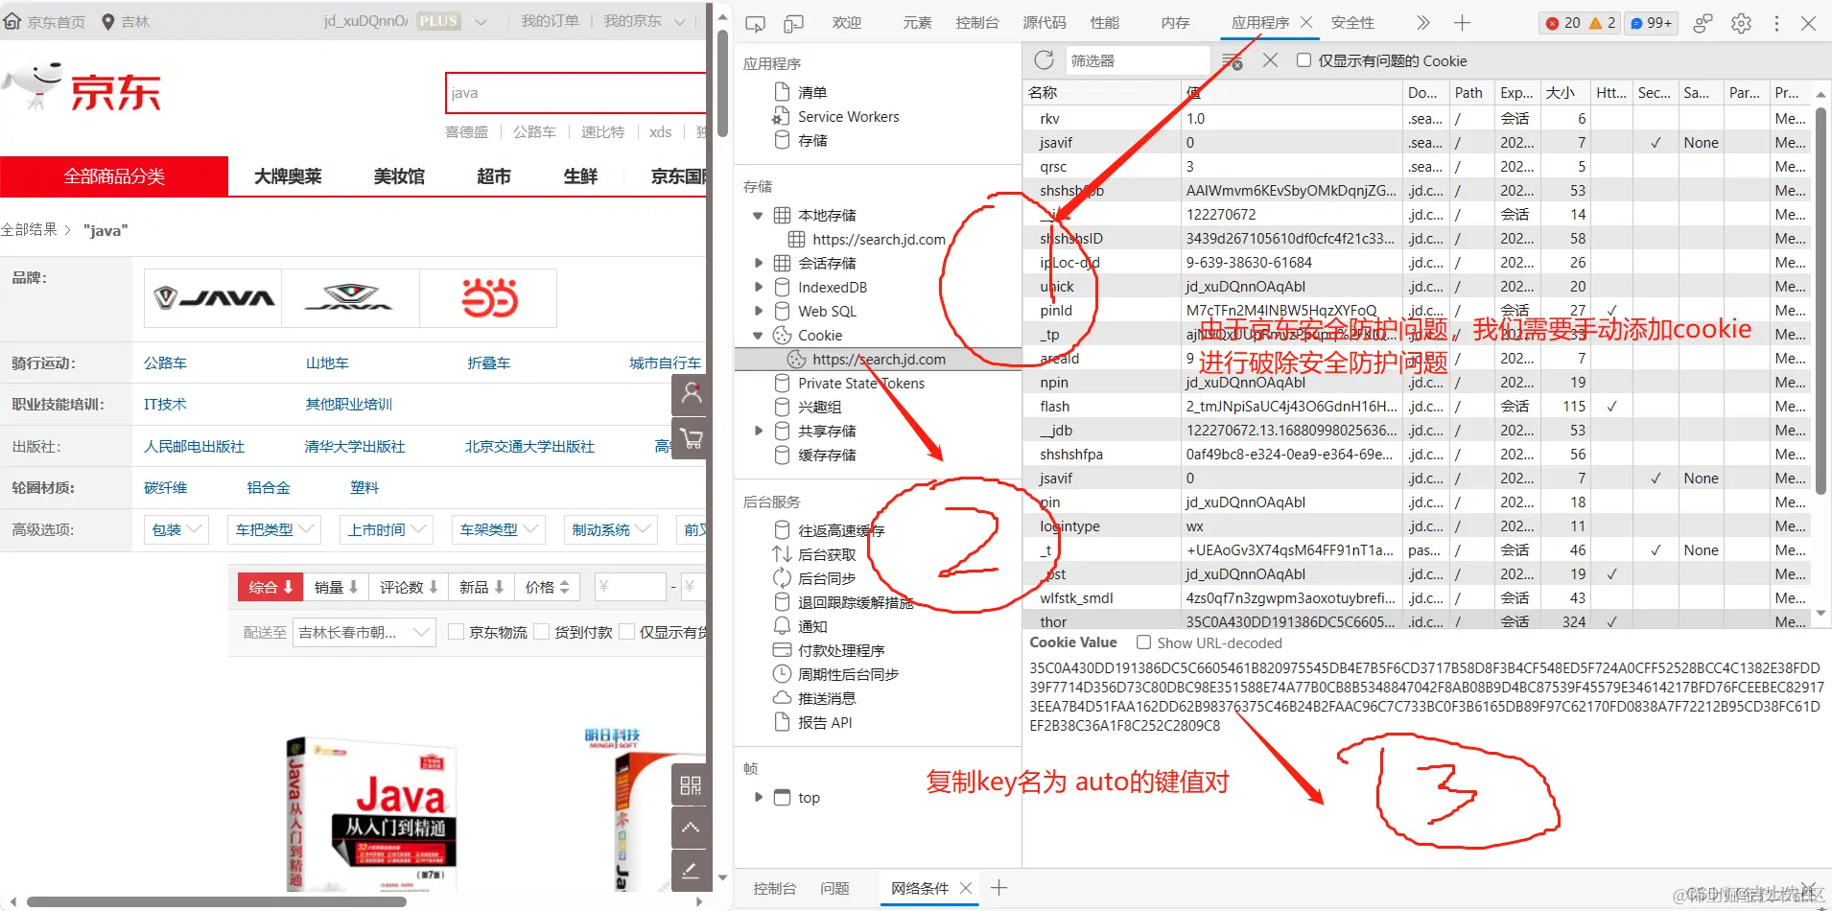This screenshot has width=1832, height=911.
Task: Refresh the cookie list with circular arrow icon
Action: [x=1044, y=59]
